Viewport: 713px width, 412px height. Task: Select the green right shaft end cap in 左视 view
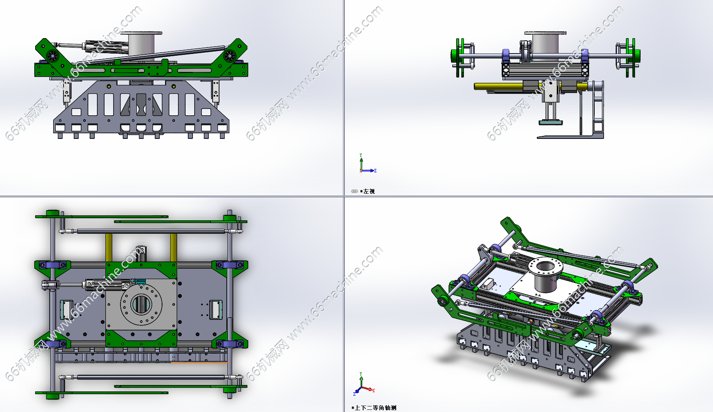pyautogui.click(x=637, y=55)
